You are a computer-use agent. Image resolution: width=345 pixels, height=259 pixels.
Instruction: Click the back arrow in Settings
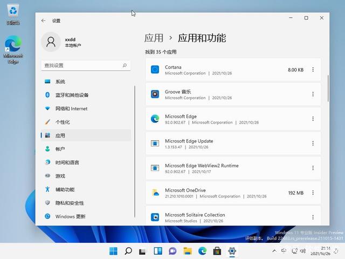tap(44, 21)
